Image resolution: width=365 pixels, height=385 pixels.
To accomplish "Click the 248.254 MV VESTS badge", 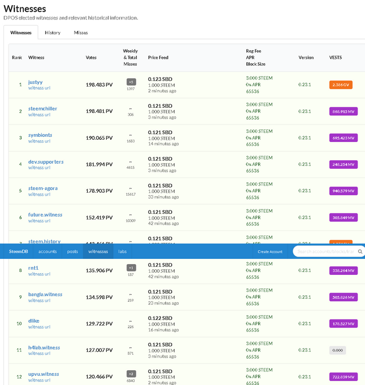I will 343,164.
